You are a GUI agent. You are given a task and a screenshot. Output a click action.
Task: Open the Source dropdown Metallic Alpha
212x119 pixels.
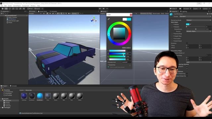click(198, 31)
